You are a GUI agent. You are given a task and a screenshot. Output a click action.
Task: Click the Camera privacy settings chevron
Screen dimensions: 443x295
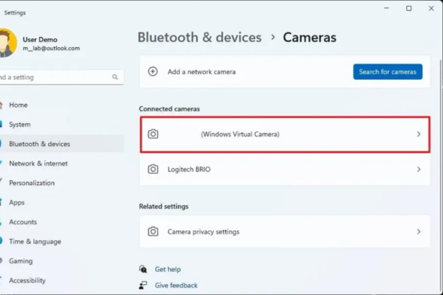click(x=419, y=232)
